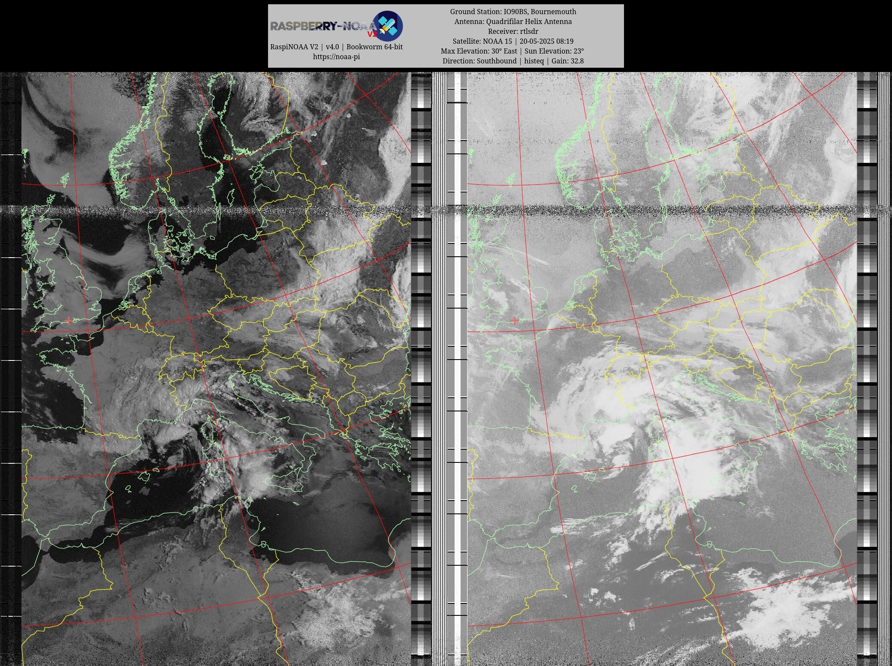
Task: Click the Raspberry-NOAA V2 satellite logo
Action: pyautogui.click(x=388, y=26)
